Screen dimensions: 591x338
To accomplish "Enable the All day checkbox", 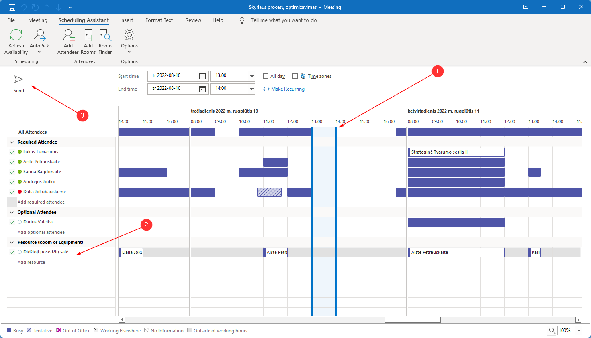I will [x=266, y=76].
